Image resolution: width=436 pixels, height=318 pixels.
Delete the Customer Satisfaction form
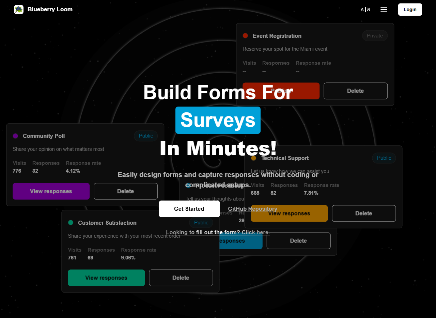click(181, 278)
